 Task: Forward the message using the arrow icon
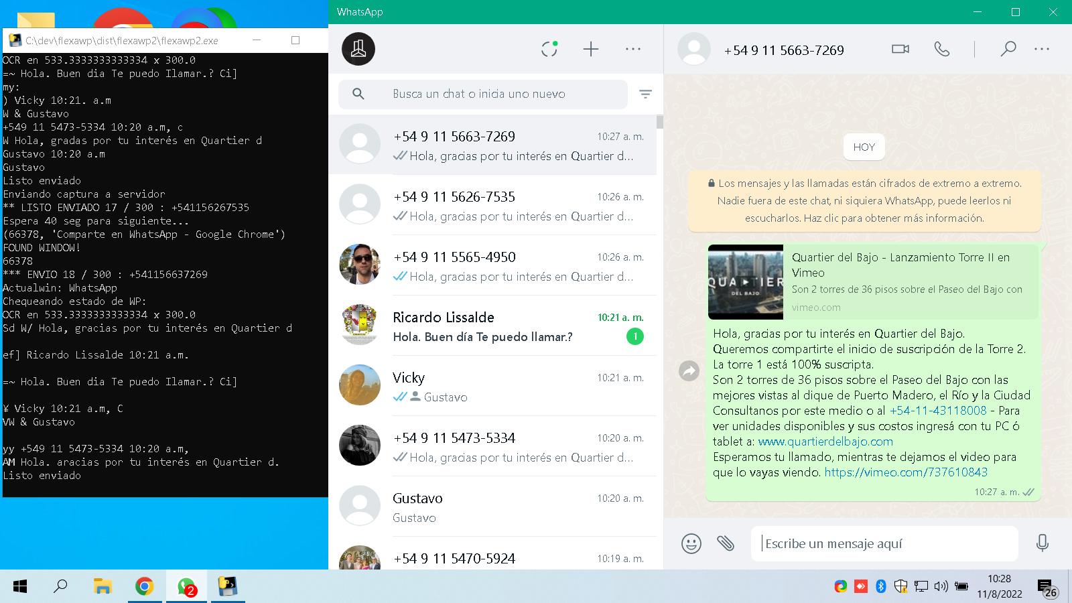[x=689, y=371]
